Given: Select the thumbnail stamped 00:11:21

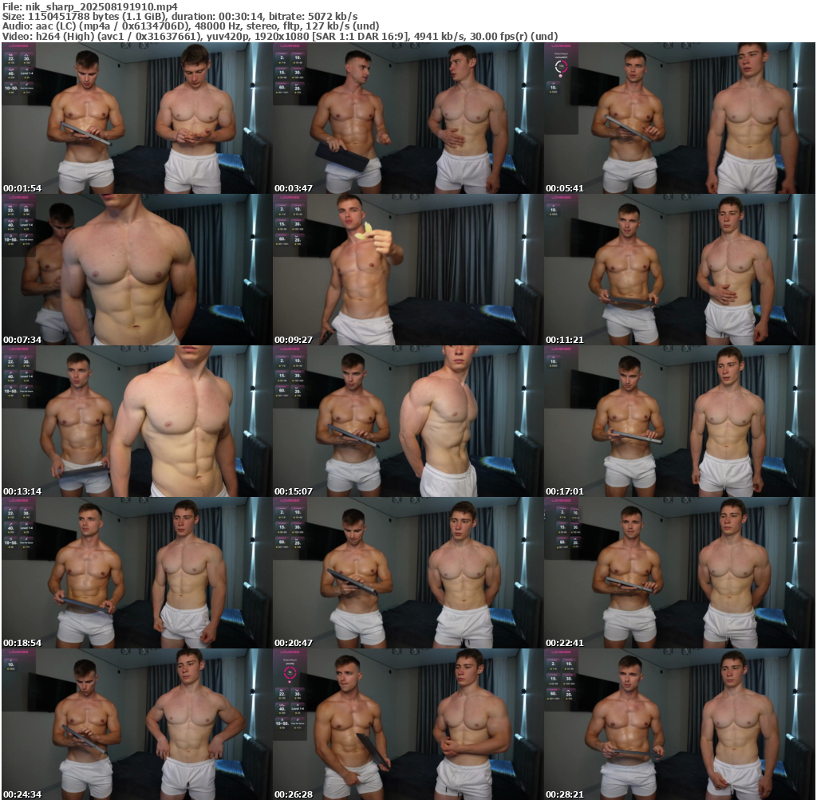Looking at the screenshot, I should coord(680,270).
